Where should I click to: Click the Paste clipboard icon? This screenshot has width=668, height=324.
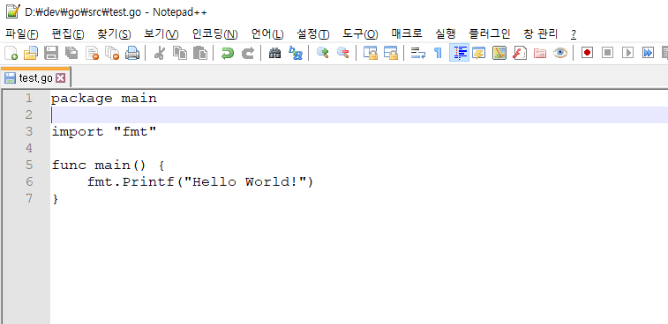click(200, 53)
